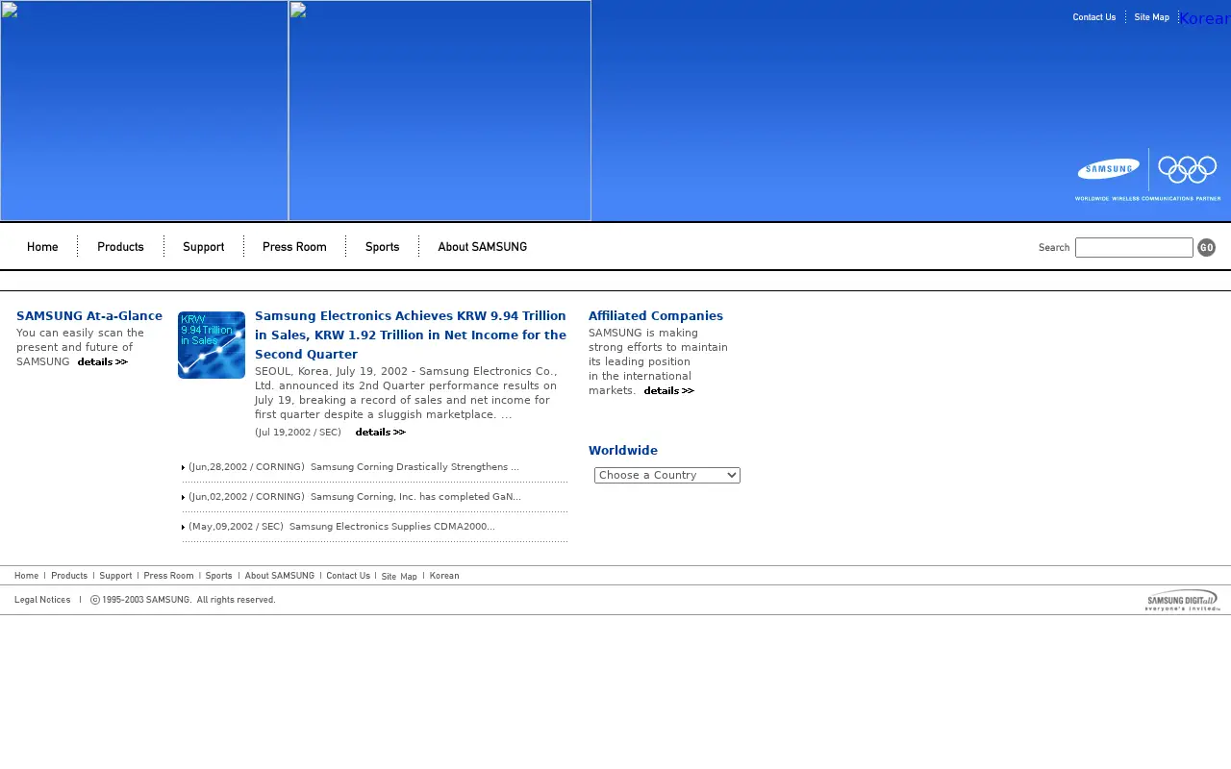Click Press Room link in footer navigation
This screenshot has height=769, width=1231.
click(x=168, y=576)
